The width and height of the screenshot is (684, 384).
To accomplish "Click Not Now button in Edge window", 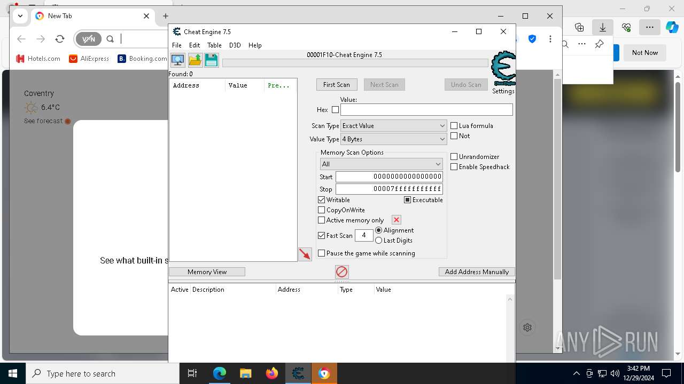I will [645, 53].
